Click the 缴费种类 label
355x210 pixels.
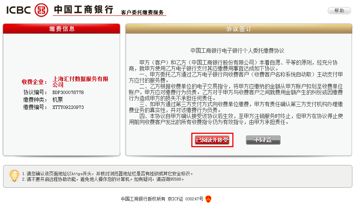point(35,100)
